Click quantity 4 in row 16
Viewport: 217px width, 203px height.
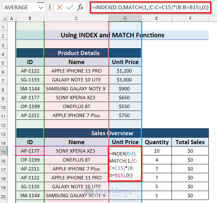(157, 160)
